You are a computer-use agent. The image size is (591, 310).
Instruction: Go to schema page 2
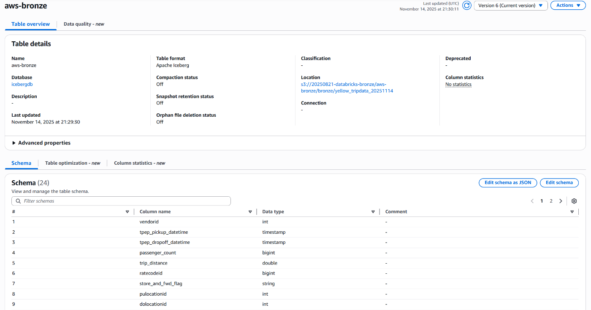click(551, 201)
